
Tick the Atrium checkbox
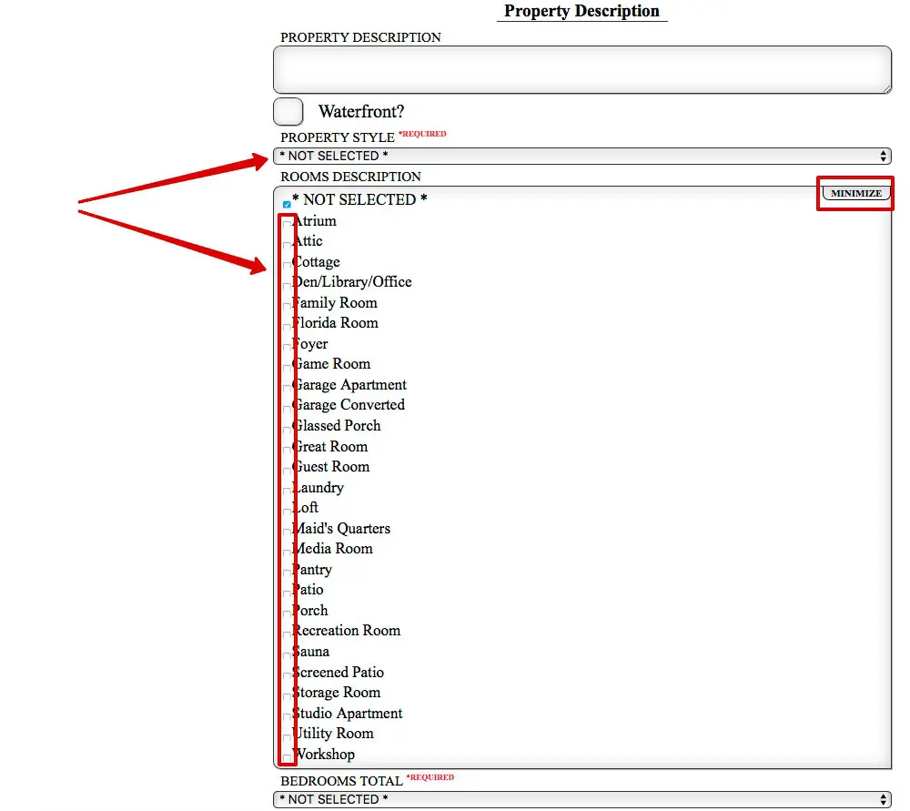pyautogui.click(x=287, y=224)
